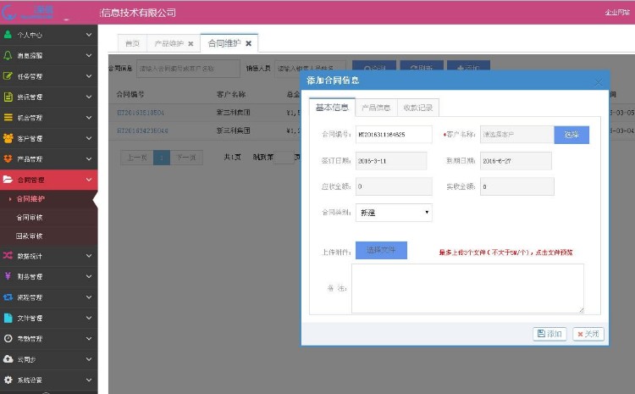
Task: Switch to the 产品信息 dialog tab
Action: 376,108
